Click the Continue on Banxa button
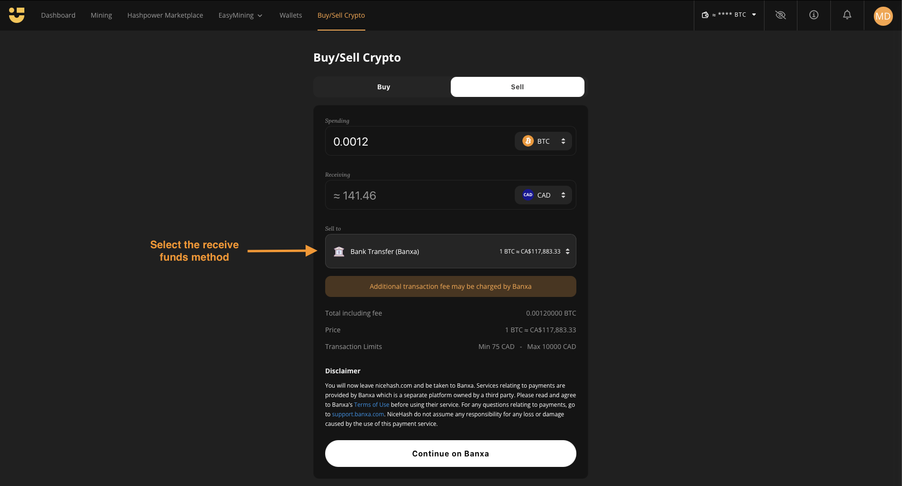Viewport: 902px width, 486px height. point(450,453)
